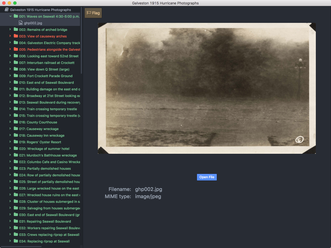Screen dimensions: 331x248
Task: Click the red folder icon for item 005
Action: 16,49
